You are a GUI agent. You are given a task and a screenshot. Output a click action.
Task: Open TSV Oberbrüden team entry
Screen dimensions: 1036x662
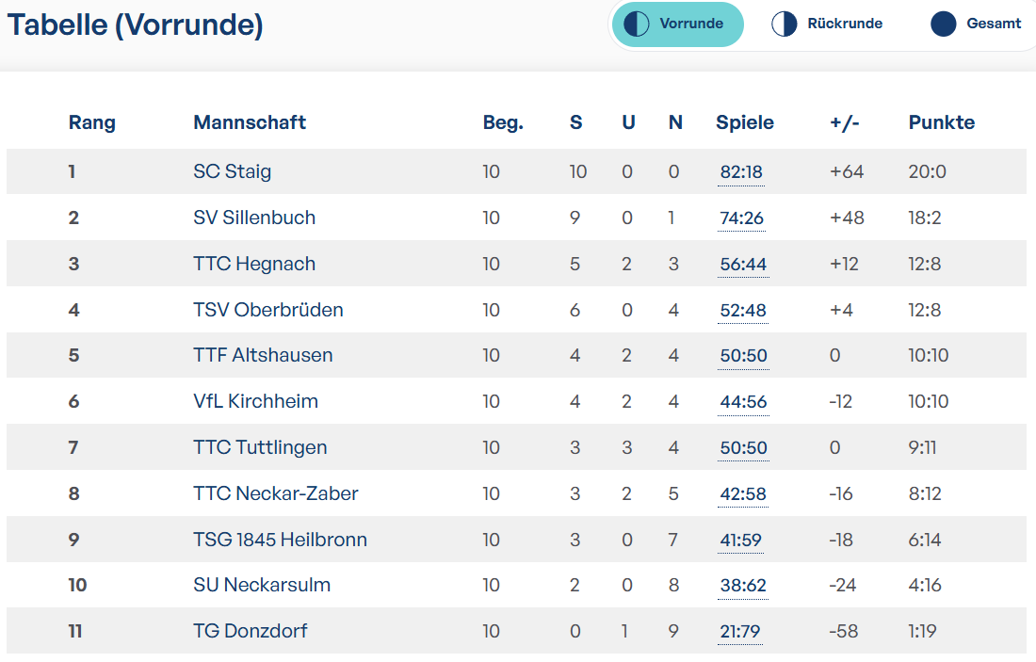(268, 310)
